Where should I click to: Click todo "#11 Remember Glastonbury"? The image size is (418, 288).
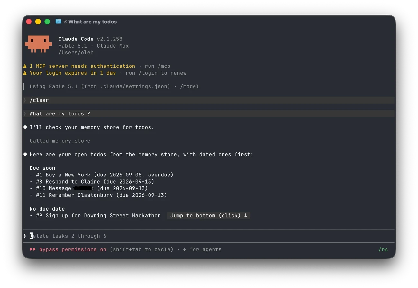coord(98,195)
